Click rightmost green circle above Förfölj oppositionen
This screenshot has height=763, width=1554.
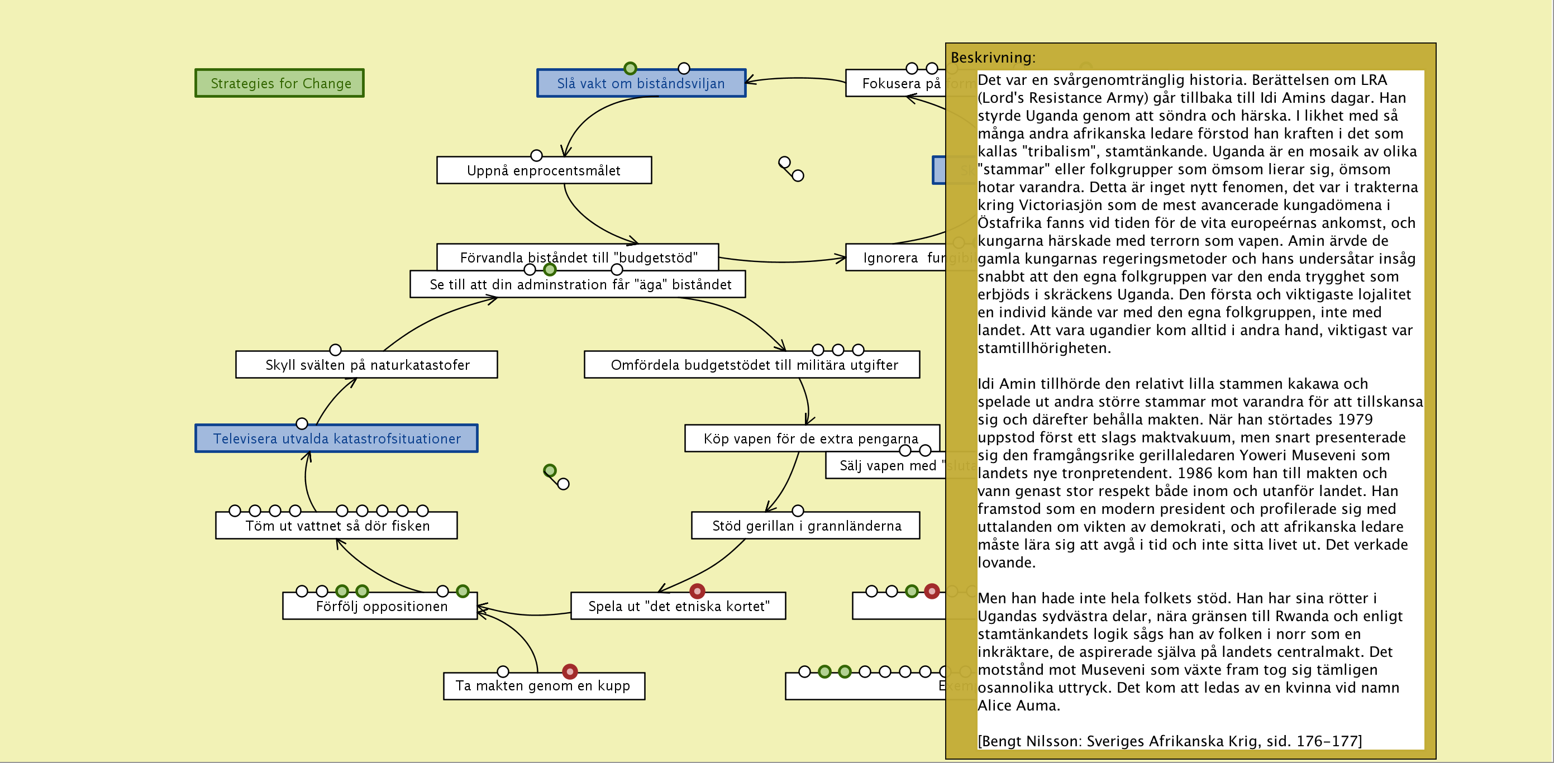click(463, 590)
